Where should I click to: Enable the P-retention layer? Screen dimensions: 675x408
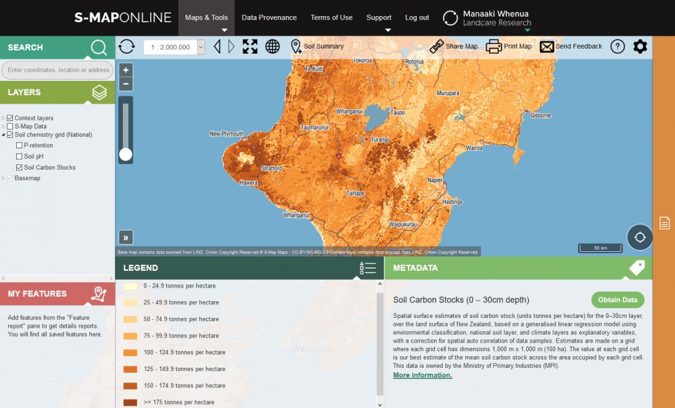pyautogui.click(x=19, y=145)
